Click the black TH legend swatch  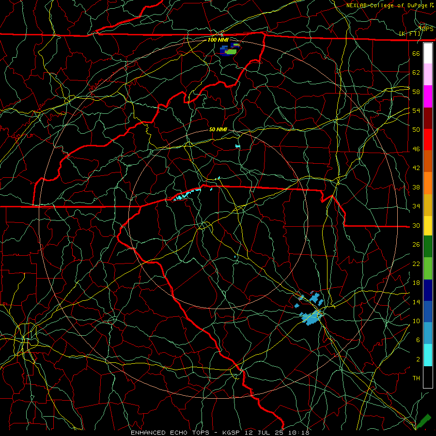tap(428, 377)
